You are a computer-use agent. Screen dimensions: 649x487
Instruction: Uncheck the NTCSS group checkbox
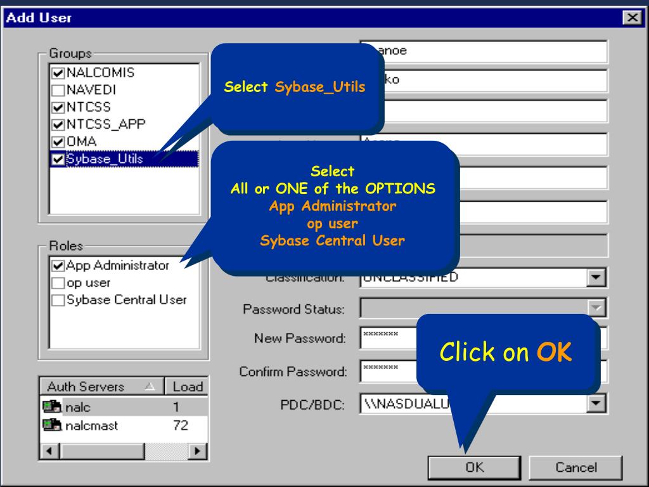58,107
